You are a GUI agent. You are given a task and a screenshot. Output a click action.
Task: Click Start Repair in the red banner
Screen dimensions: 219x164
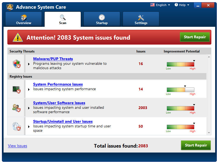pyautogui.click(x=195, y=37)
